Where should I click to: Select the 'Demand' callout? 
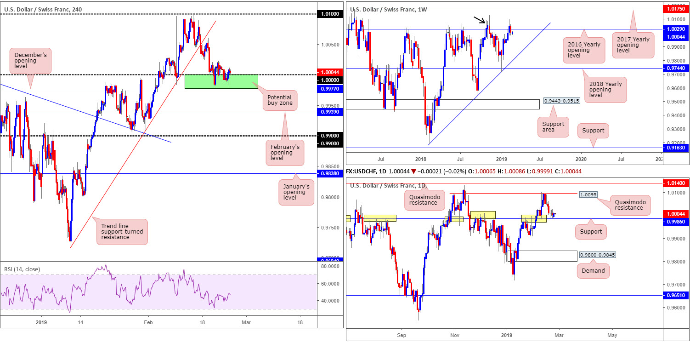[593, 271]
